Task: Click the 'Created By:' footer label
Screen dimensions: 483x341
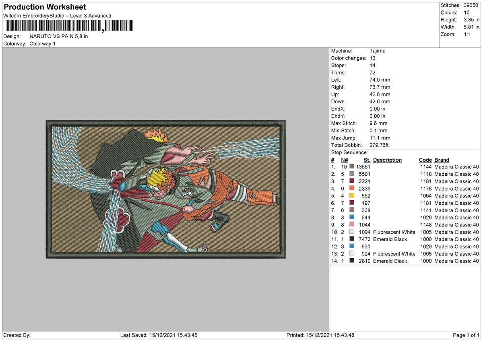Action: (x=17, y=335)
